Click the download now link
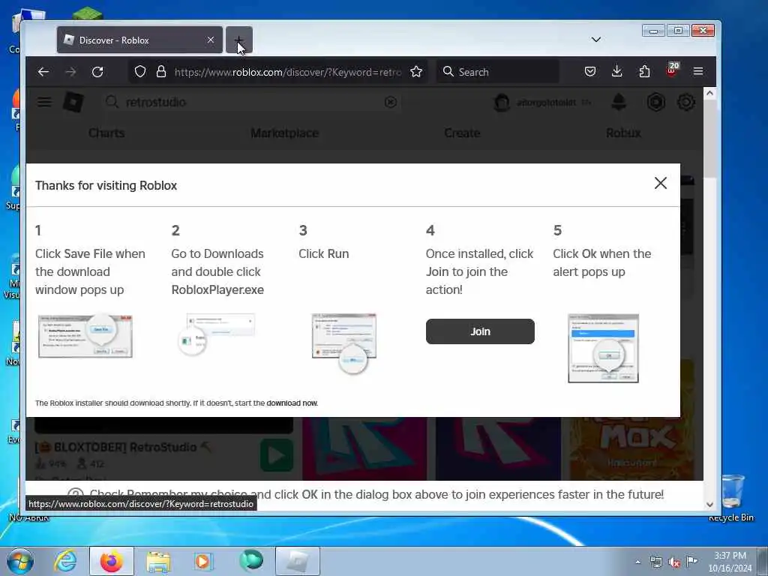The width and height of the screenshot is (768, 576). (x=292, y=403)
